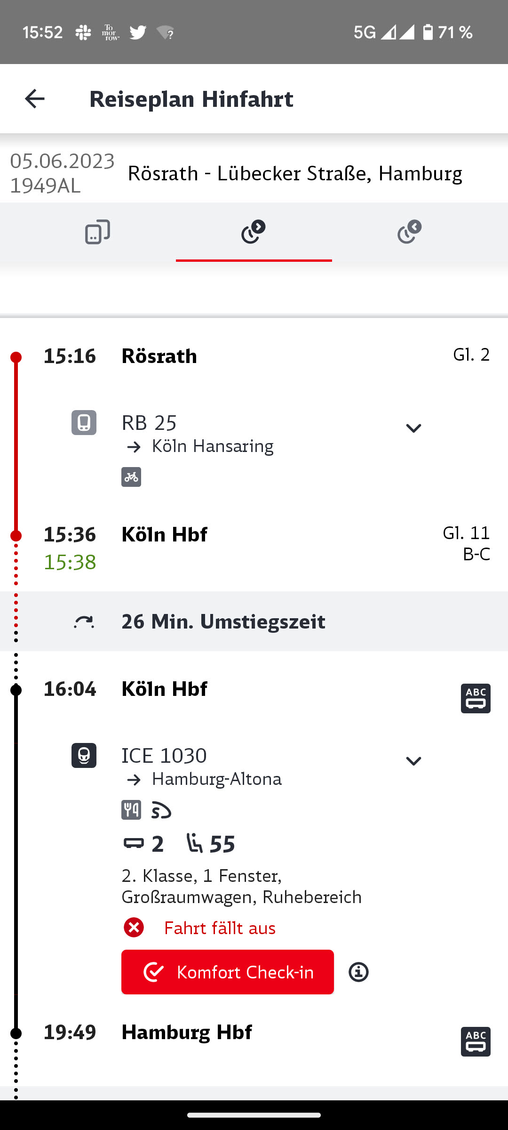508x1130 pixels.
Task: Select the return journey tab
Action: [410, 232]
